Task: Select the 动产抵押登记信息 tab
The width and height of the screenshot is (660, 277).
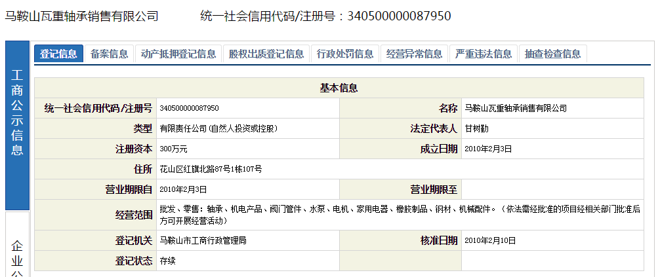Action: pos(178,54)
